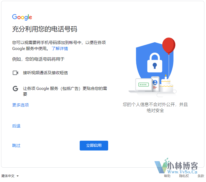This screenshot has height=182, width=206.
Task: Expand 更多选项 link
Action: point(20,105)
